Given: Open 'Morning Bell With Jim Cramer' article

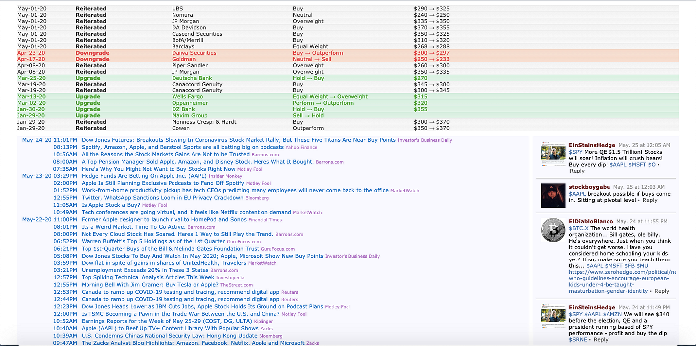Looking at the screenshot, I should tap(150, 284).
